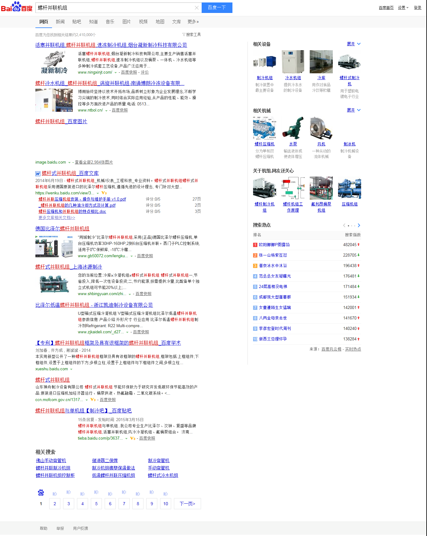
Task: Go to previous hot search page arrow
Action: pyautogui.click(x=344, y=225)
